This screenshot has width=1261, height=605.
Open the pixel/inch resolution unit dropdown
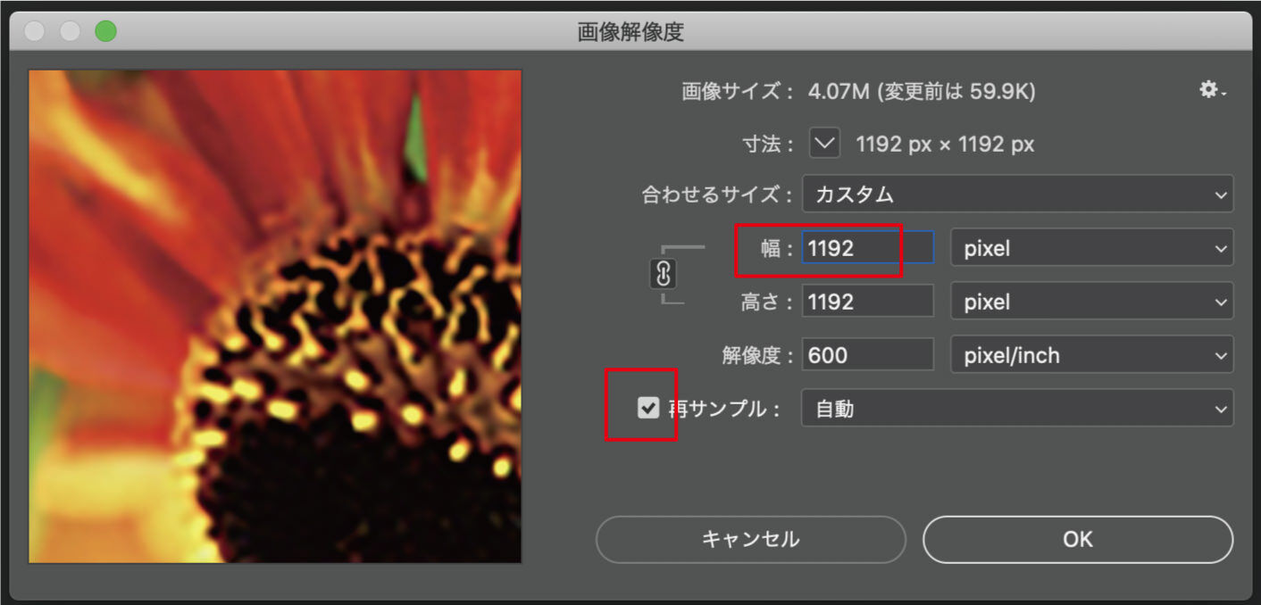(x=1091, y=355)
